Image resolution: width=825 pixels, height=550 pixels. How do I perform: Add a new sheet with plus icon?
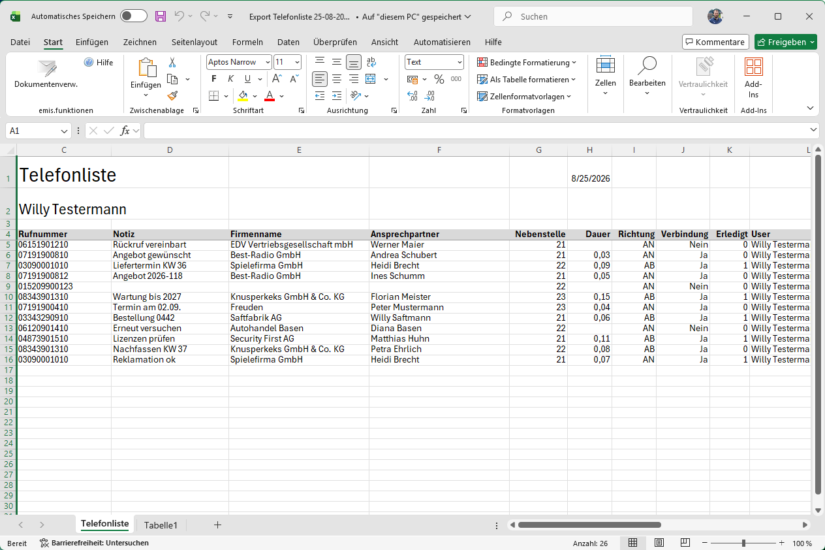(218, 525)
